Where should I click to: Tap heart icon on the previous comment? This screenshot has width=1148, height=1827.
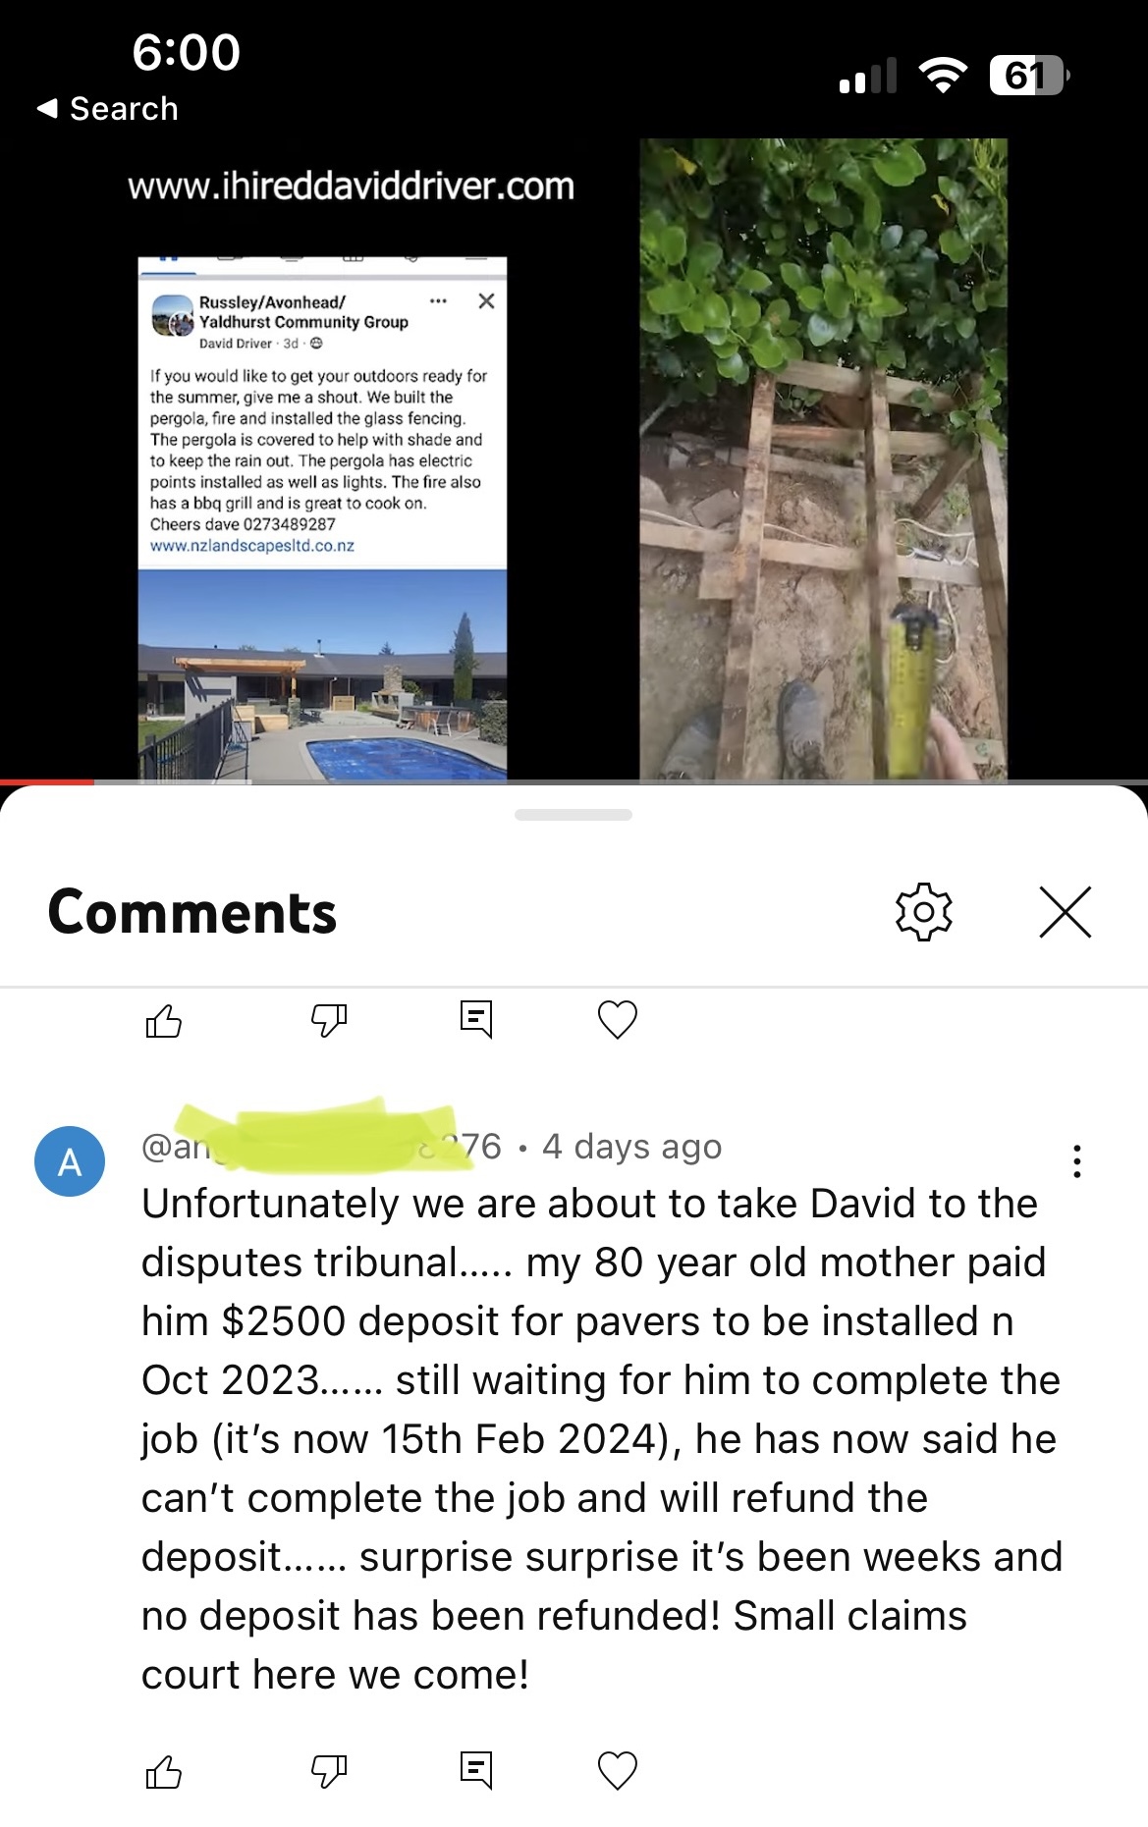(x=618, y=1020)
